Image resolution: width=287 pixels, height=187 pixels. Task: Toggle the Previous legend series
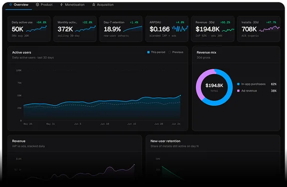[176, 52]
